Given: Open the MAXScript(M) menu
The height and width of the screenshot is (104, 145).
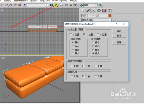Looking at the screenshot, I should (x=60, y=1).
